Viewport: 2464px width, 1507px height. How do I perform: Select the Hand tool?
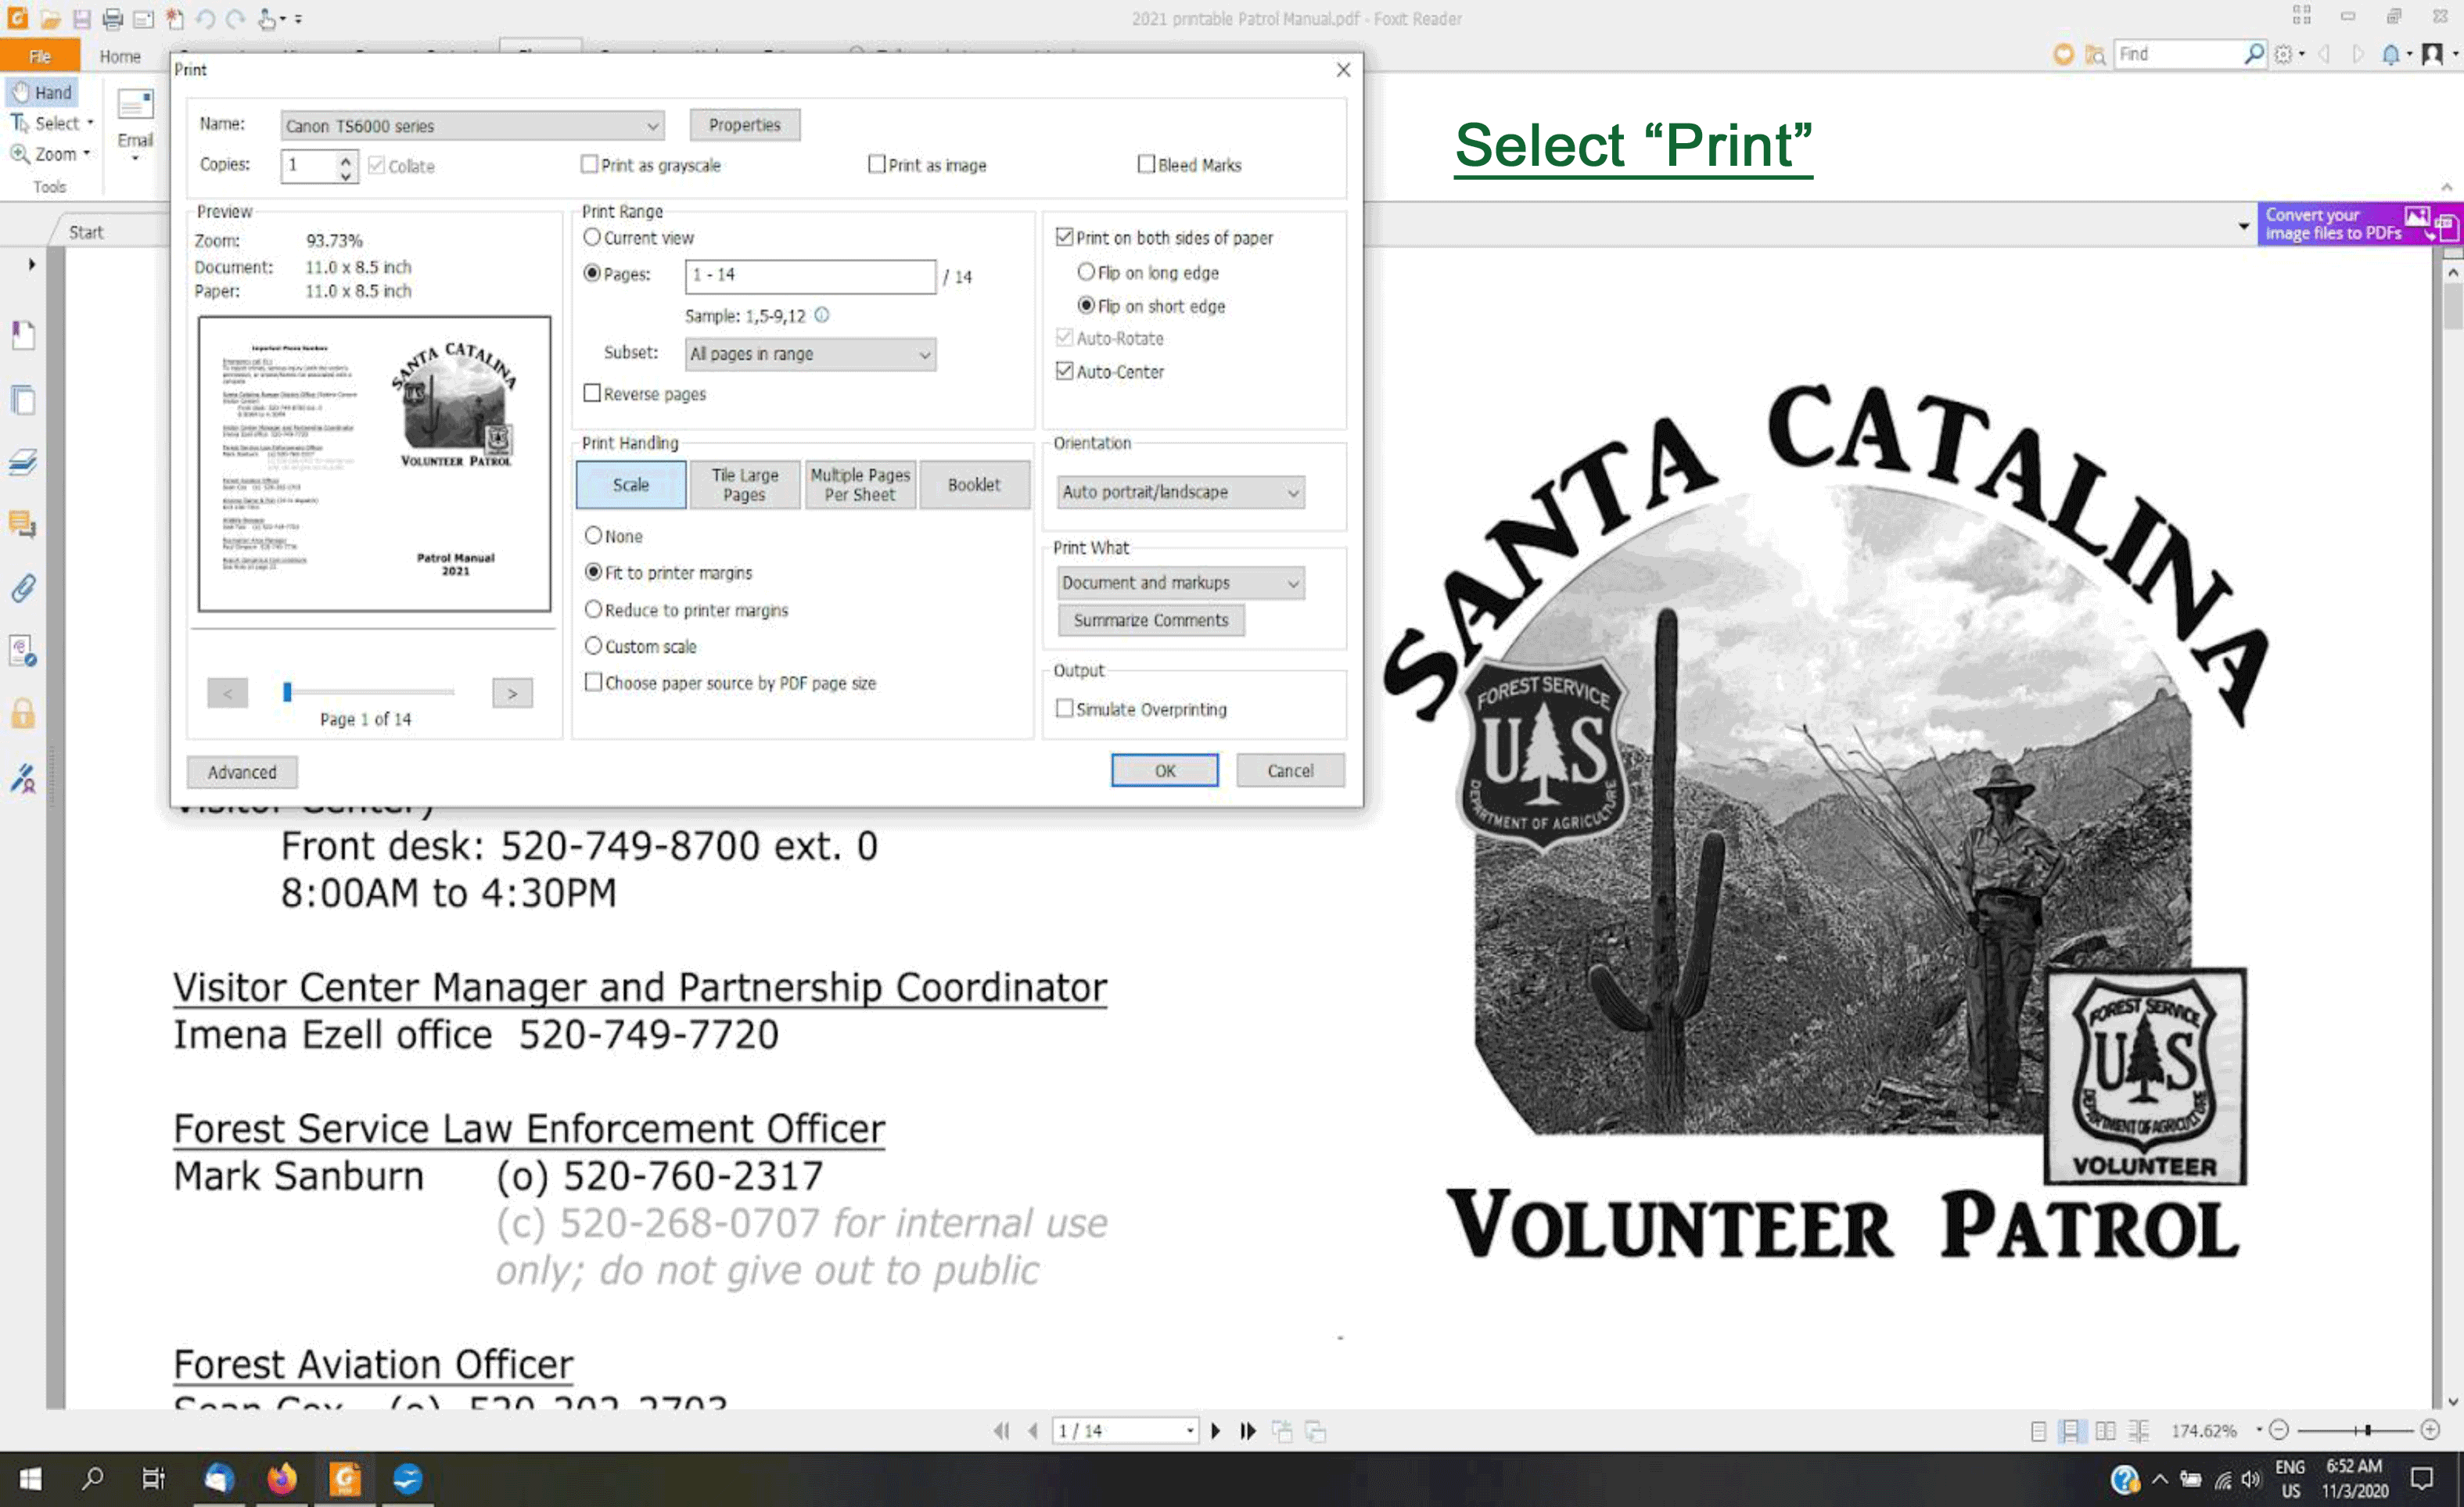42,92
